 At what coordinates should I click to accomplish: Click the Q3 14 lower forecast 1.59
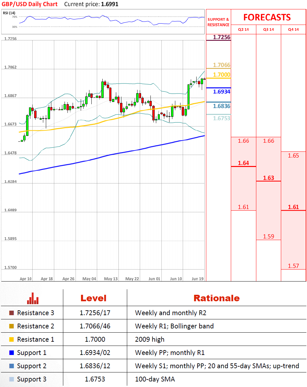click(269, 237)
